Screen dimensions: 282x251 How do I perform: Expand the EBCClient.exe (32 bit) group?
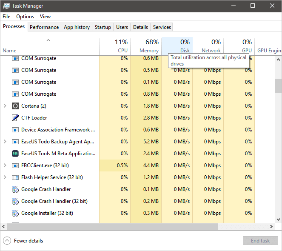pos(5,165)
